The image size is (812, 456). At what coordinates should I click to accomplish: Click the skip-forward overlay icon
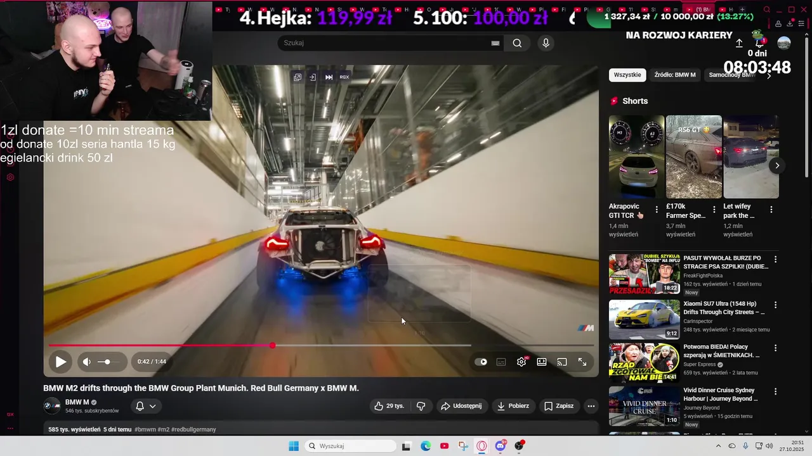coord(329,77)
